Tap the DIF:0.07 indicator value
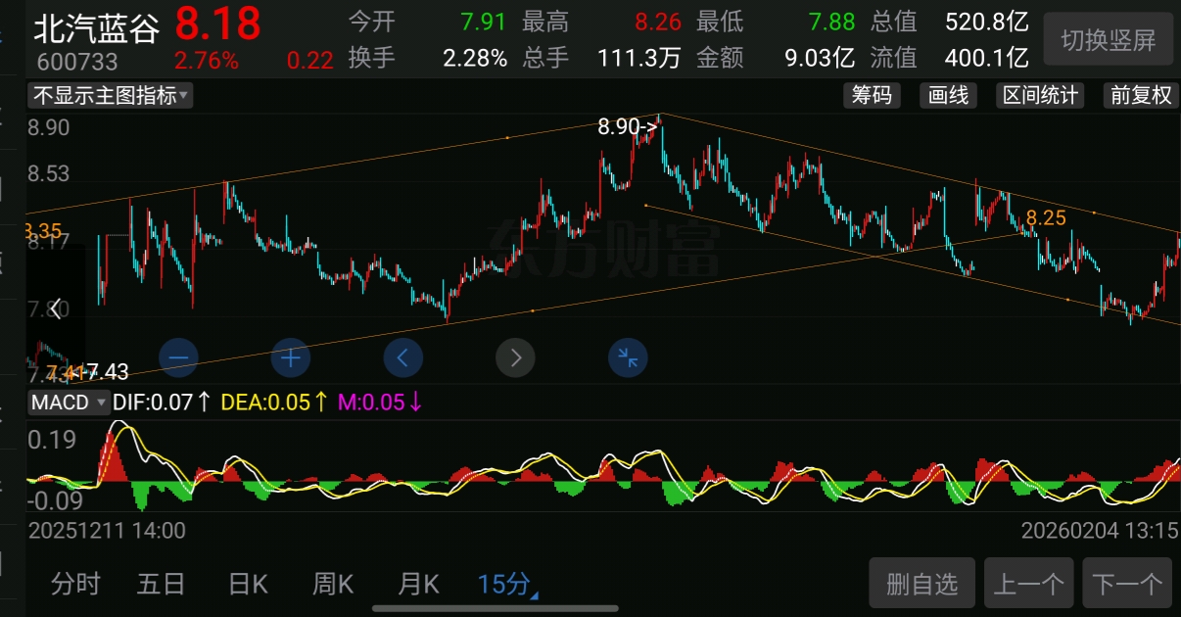This screenshot has height=617, width=1181. click(x=163, y=402)
